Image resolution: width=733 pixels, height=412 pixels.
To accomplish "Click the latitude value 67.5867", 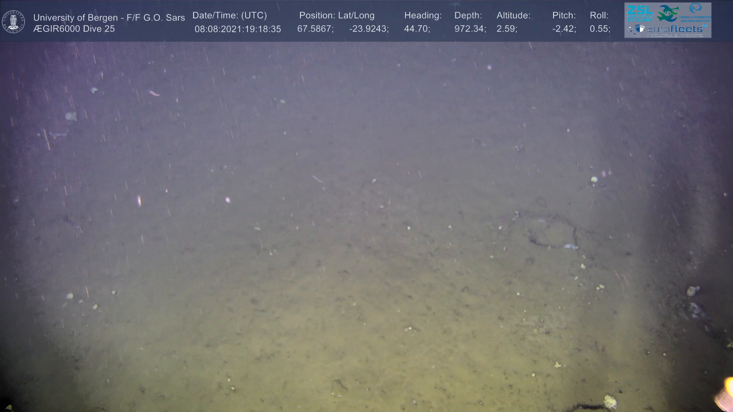I will 315,29.
